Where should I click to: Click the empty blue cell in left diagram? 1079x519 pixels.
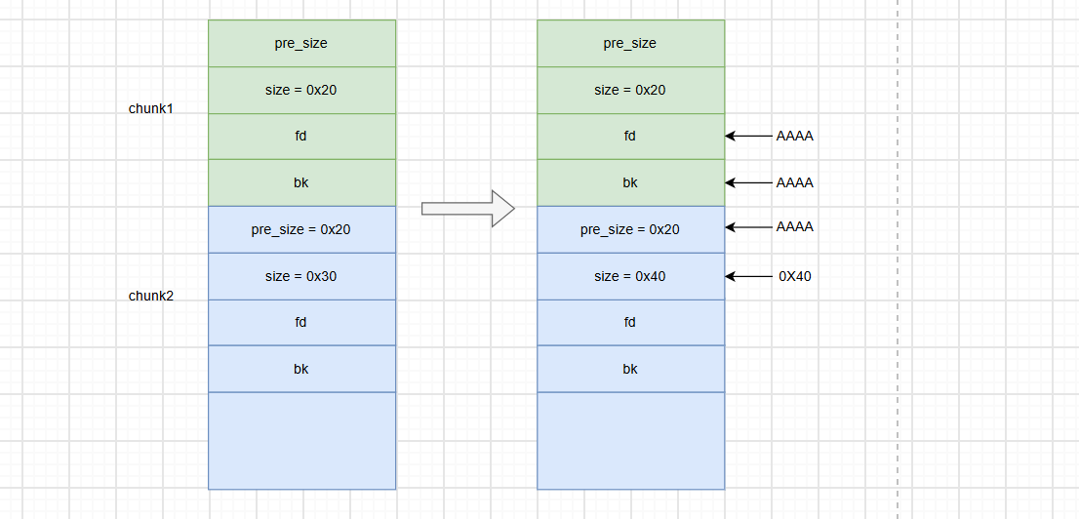[x=302, y=441]
